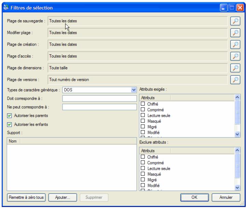Check Masqué in Exclure attributs list
The height and width of the screenshot is (208, 246).
(143, 174)
